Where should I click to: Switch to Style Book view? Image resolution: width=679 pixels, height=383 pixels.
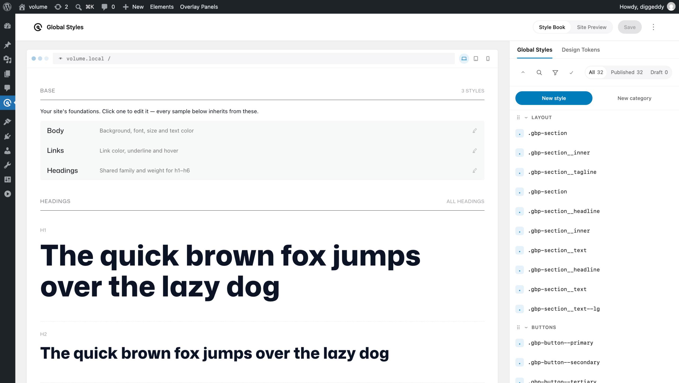552,27
